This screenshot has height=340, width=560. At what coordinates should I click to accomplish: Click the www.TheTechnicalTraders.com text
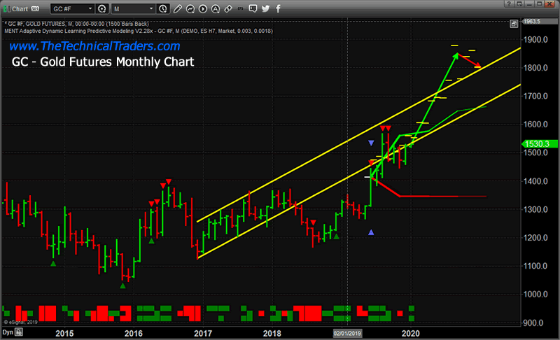(x=94, y=46)
